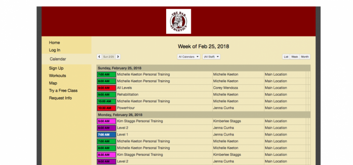This screenshot has width=353, height=165.
Task: Click the Sun 2/25 date button
Action: click(108, 57)
